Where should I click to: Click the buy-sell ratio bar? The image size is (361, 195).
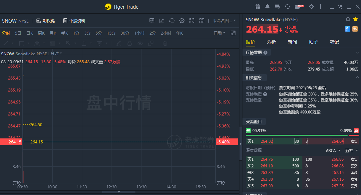click(x=302, y=135)
